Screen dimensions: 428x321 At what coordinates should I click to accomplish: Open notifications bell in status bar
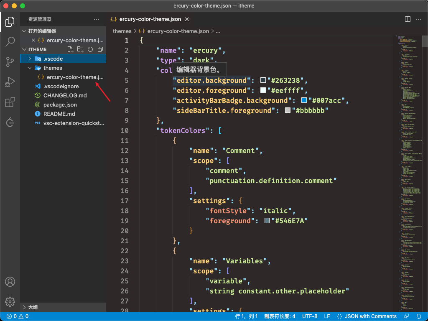click(419, 316)
